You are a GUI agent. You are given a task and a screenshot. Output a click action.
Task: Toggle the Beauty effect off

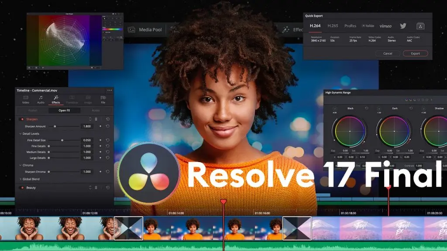pyautogui.click(x=22, y=188)
